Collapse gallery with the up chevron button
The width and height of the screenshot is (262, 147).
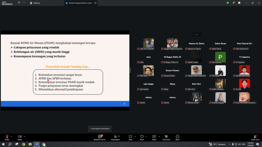coord(196,34)
